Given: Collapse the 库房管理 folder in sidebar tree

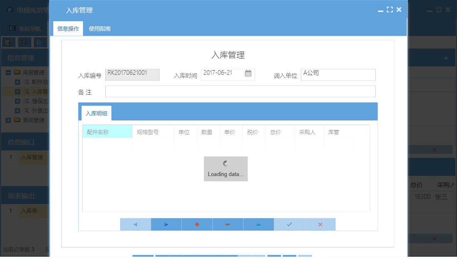Looking at the screenshot, I should tap(8, 72).
